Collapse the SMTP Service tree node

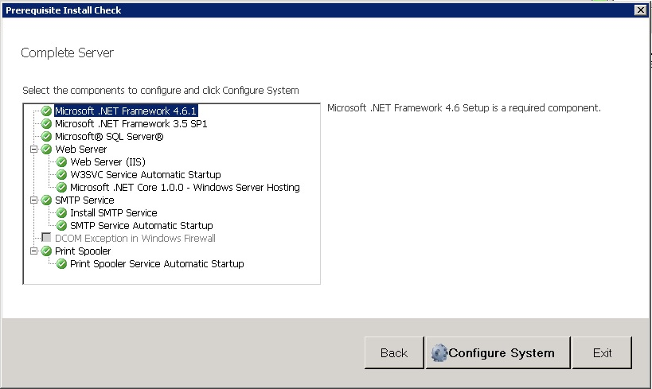(33, 200)
